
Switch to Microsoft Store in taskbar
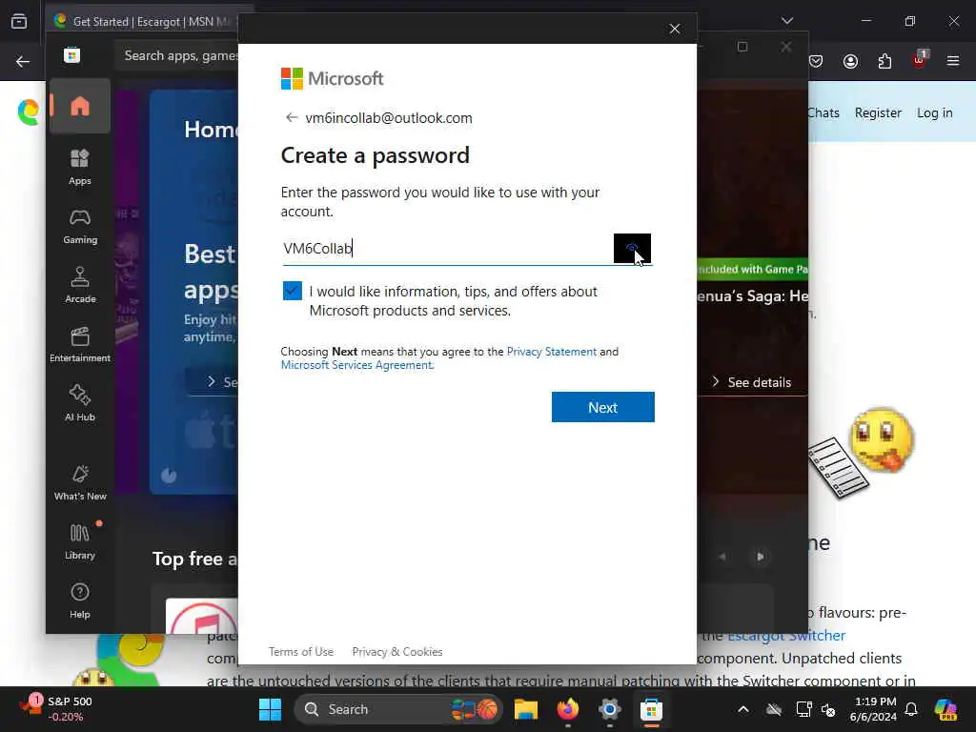(651, 709)
